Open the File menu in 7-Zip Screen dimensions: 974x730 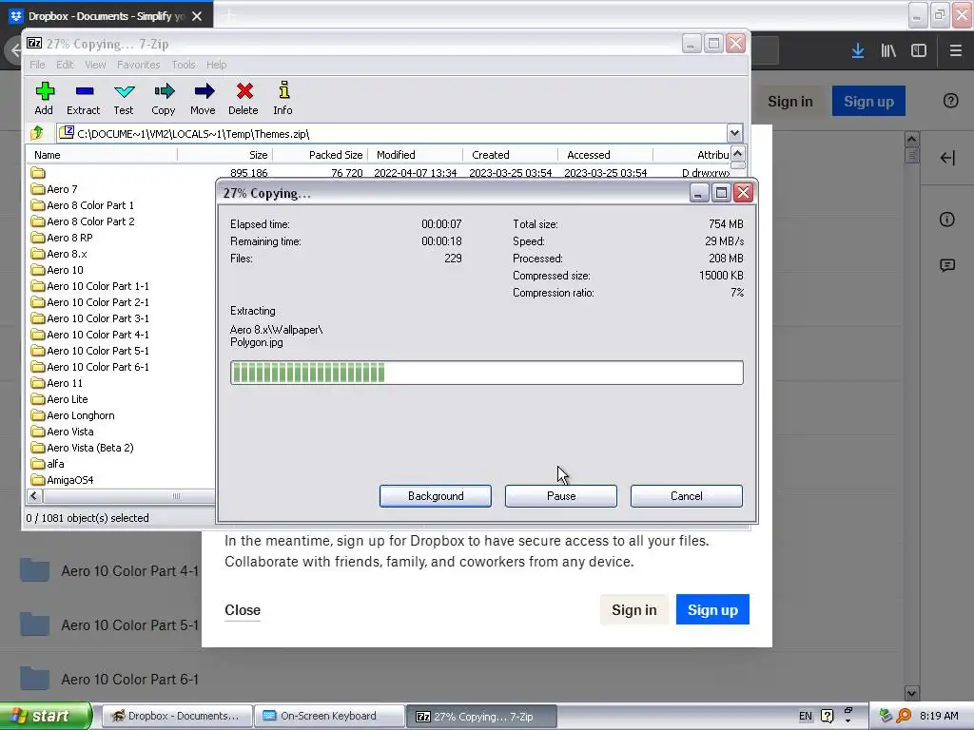[x=37, y=65]
